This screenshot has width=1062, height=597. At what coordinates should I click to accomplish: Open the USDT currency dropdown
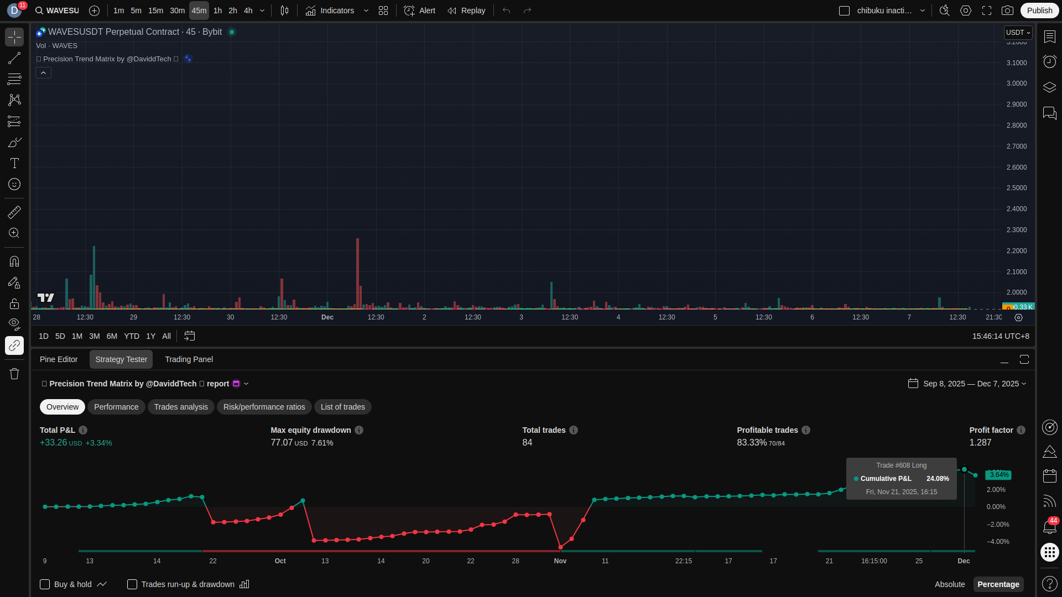click(x=1018, y=33)
